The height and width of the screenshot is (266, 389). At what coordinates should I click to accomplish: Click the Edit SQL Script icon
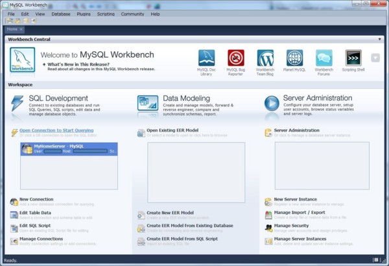[x=14, y=228]
